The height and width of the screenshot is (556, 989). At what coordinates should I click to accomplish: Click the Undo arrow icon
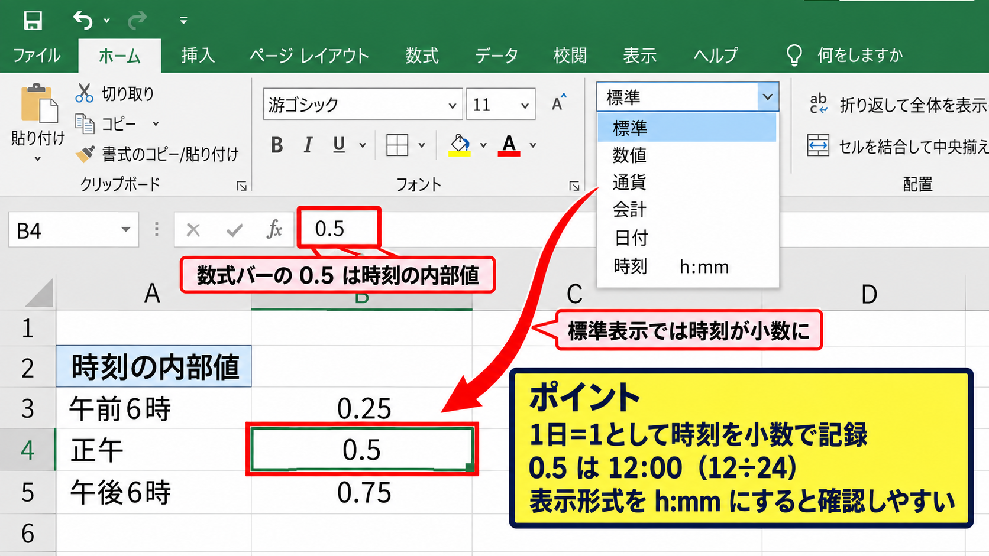coord(82,21)
